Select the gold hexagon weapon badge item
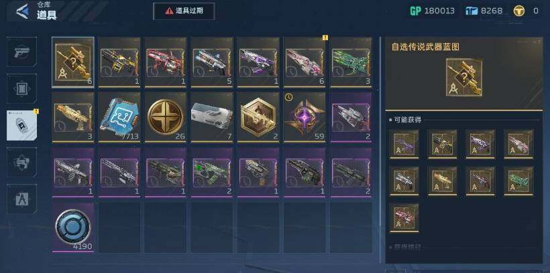This screenshot has width=550, height=273. (258, 117)
